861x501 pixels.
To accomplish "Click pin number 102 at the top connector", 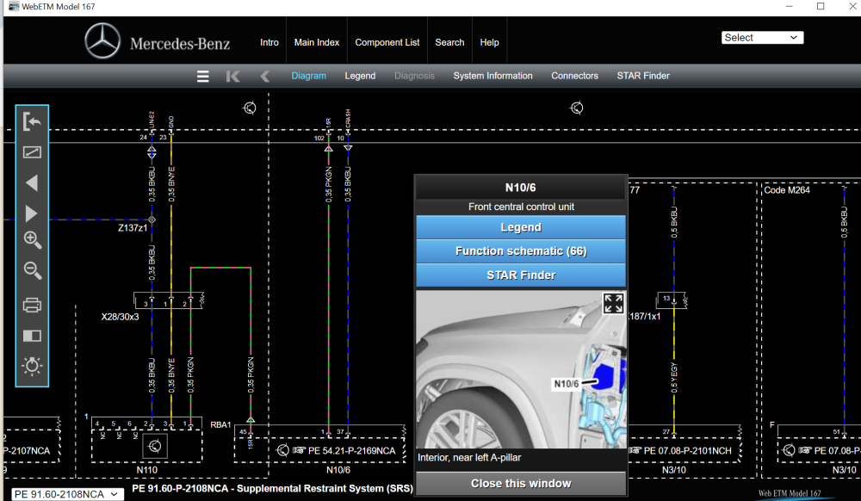I will pos(319,139).
